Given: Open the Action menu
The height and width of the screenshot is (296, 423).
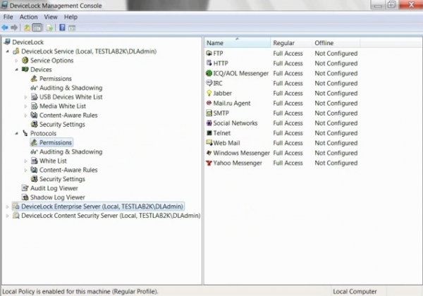Looking at the screenshot, I should coord(29,17).
